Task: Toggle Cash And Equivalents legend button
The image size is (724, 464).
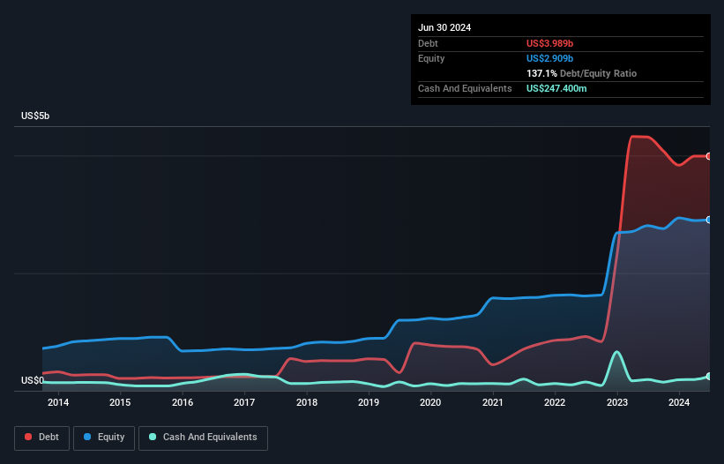Action: (x=203, y=438)
